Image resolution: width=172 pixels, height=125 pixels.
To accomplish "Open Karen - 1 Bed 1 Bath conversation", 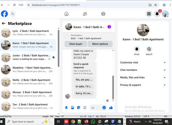I will [x=28, y=45].
